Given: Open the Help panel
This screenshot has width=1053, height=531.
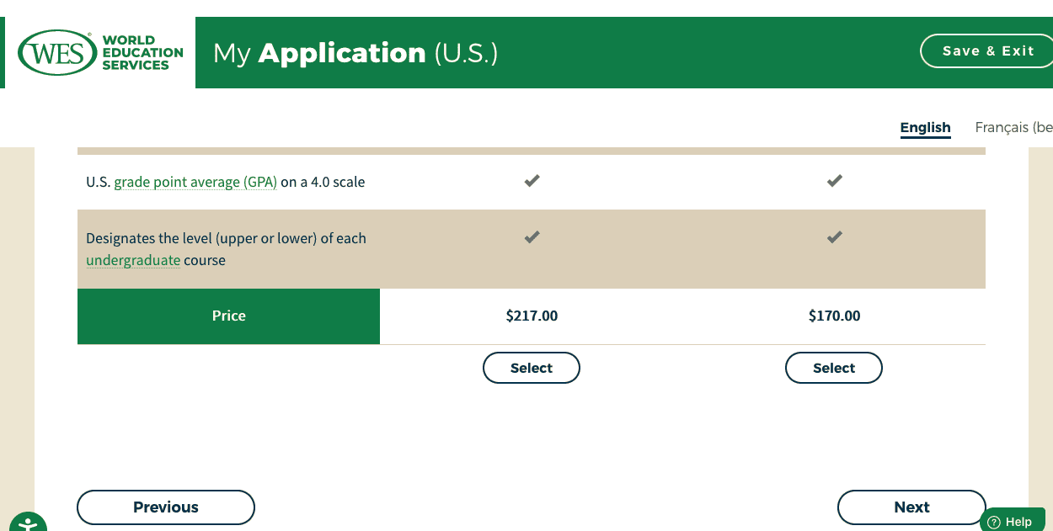Looking at the screenshot, I should tap(1013, 521).
